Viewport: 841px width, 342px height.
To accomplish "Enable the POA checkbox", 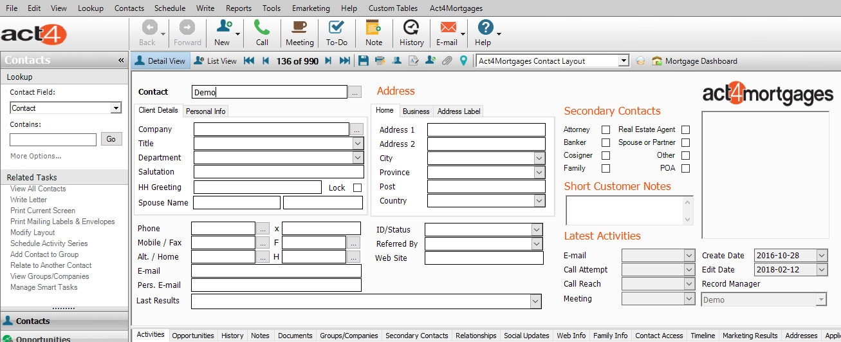I will point(685,168).
